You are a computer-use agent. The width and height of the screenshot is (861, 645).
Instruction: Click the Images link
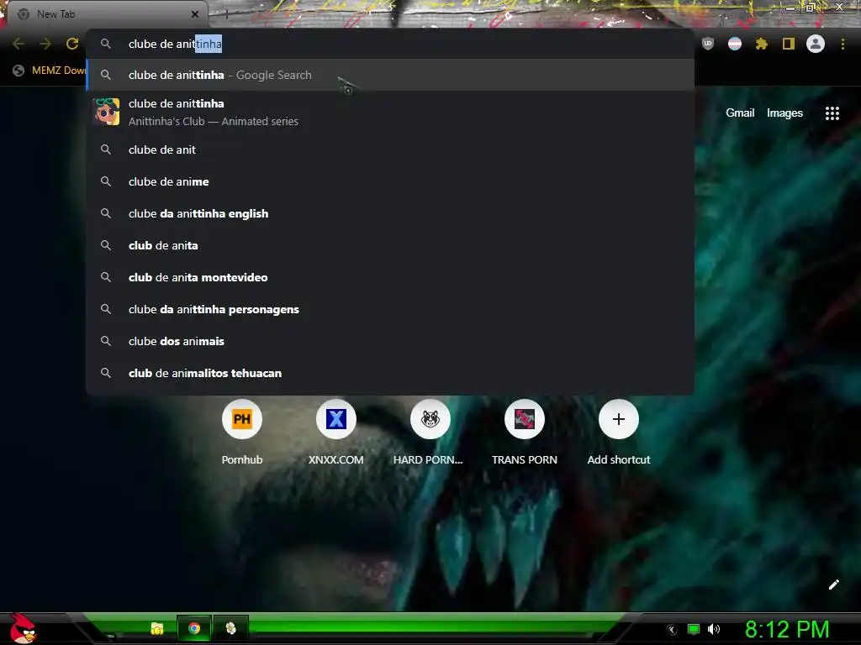click(784, 113)
